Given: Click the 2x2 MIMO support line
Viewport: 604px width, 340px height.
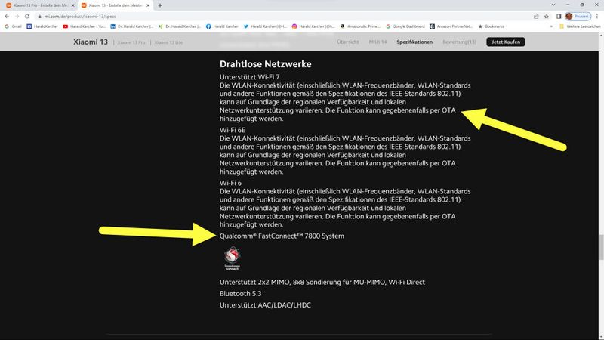Looking at the screenshot, I should pyautogui.click(x=322, y=282).
